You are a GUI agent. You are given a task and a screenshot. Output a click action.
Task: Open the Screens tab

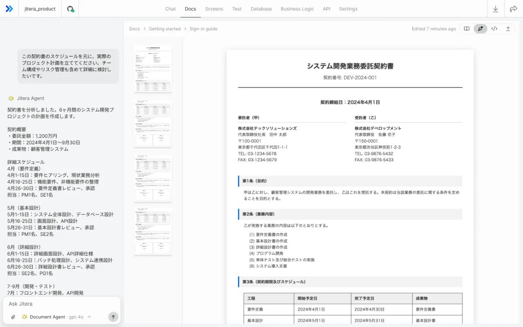pyautogui.click(x=214, y=9)
